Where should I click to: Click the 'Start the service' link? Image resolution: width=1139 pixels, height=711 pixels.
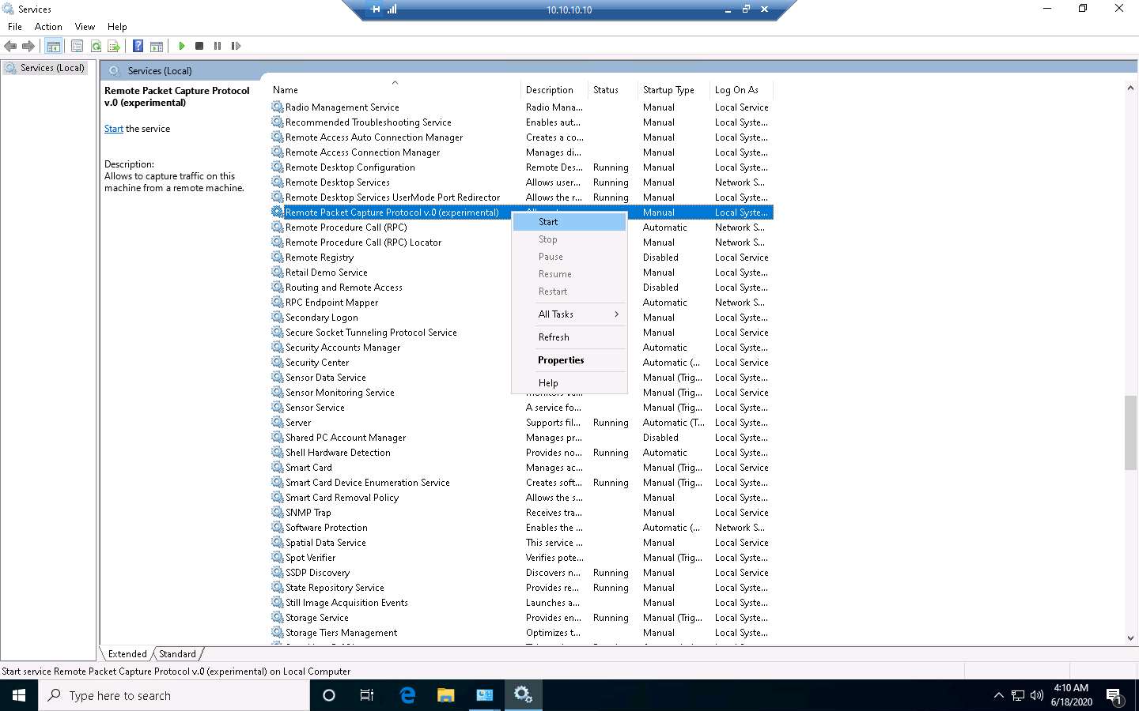click(x=114, y=129)
